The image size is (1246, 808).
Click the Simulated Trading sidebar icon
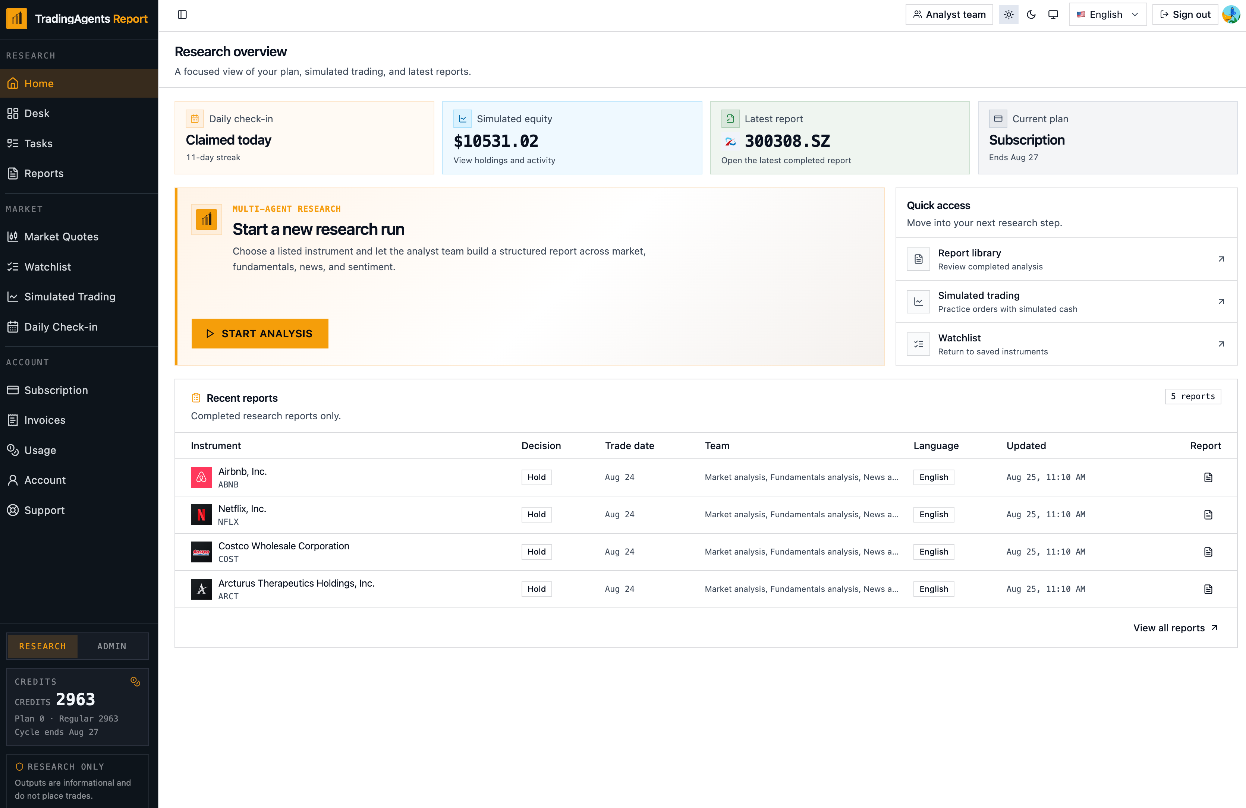coord(13,297)
